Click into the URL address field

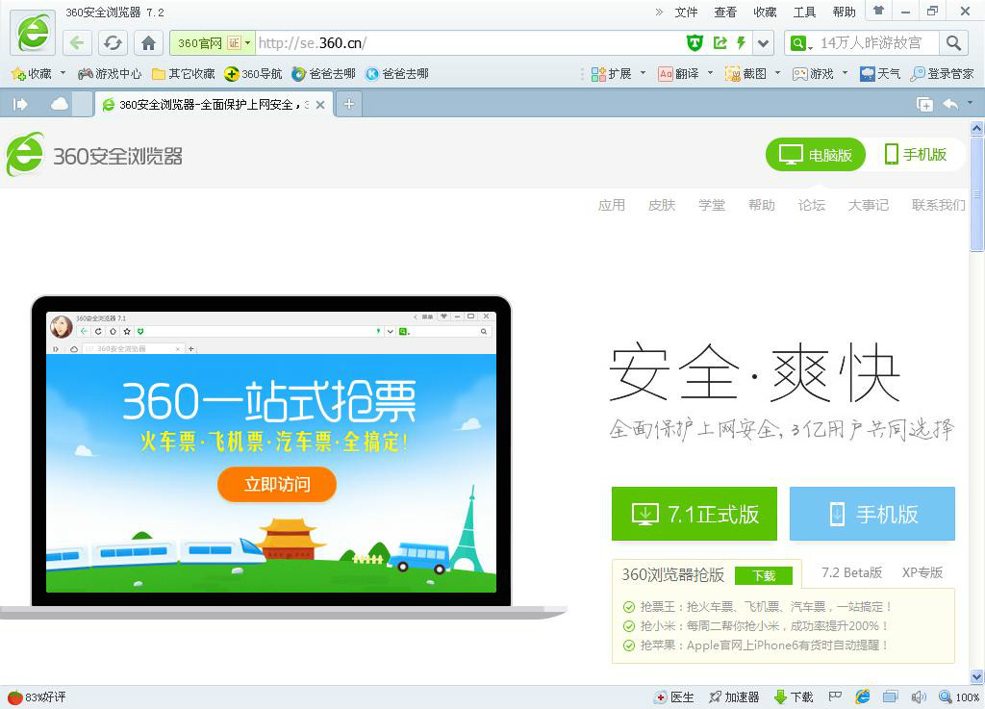(468, 42)
